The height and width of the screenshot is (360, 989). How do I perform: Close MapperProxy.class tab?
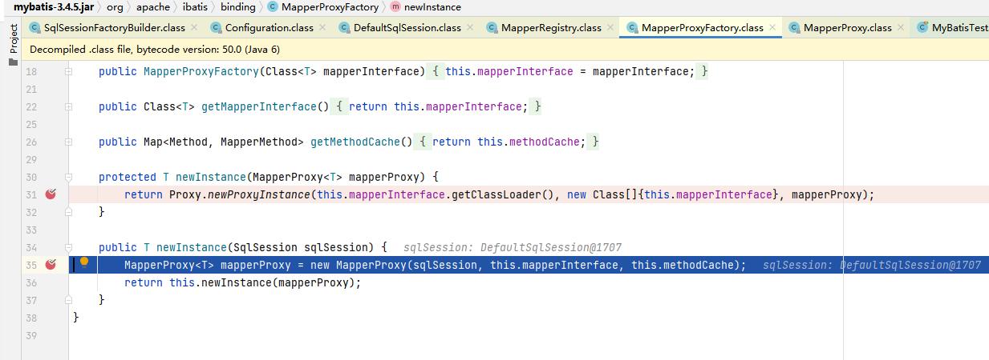point(900,27)
